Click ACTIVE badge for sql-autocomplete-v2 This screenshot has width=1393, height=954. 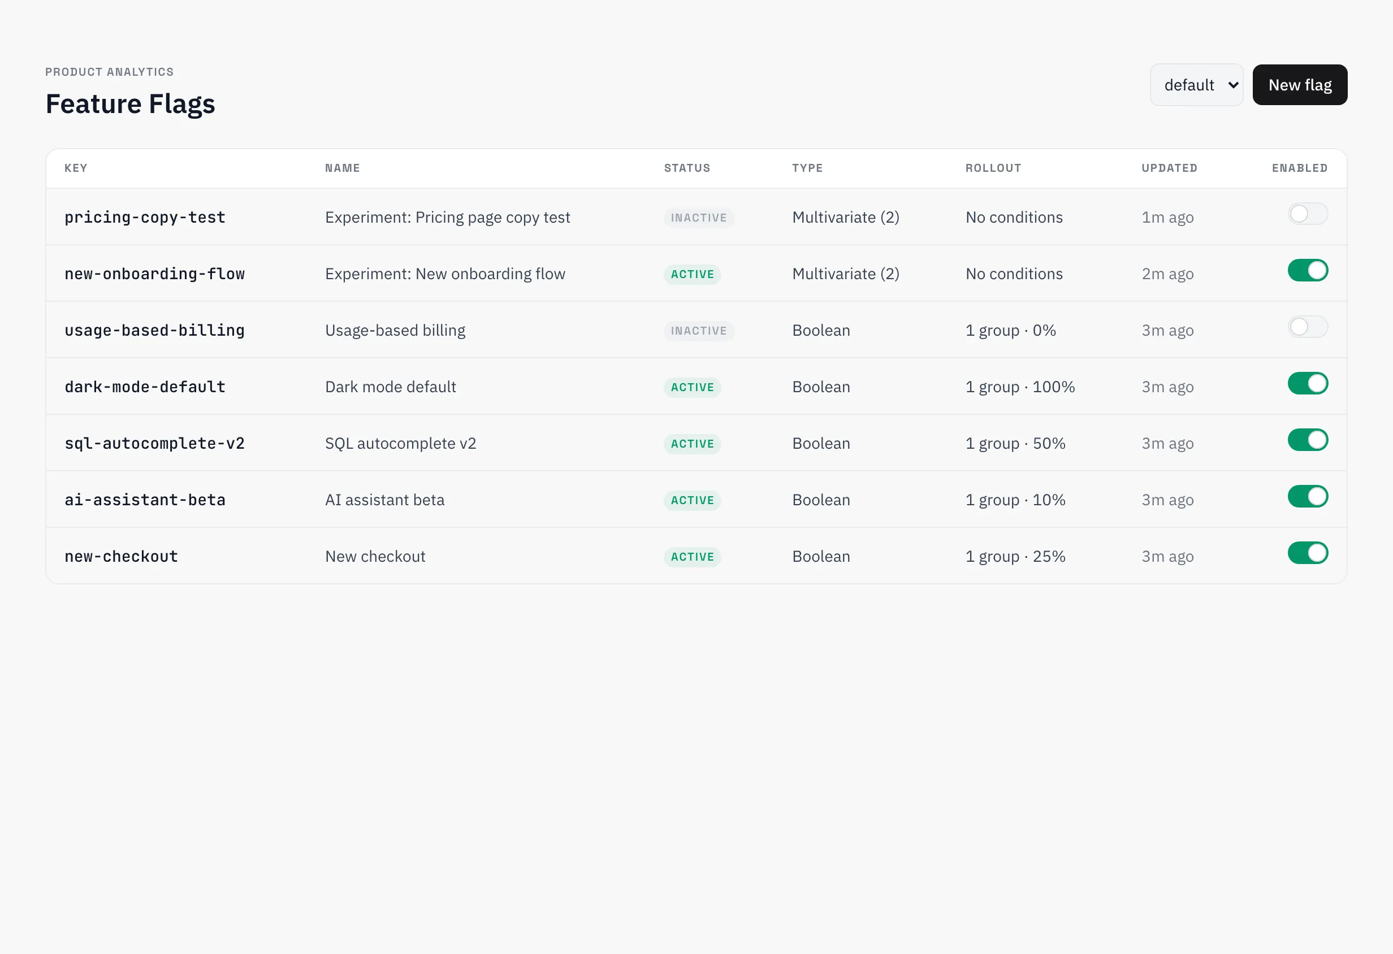coord(693,444)
